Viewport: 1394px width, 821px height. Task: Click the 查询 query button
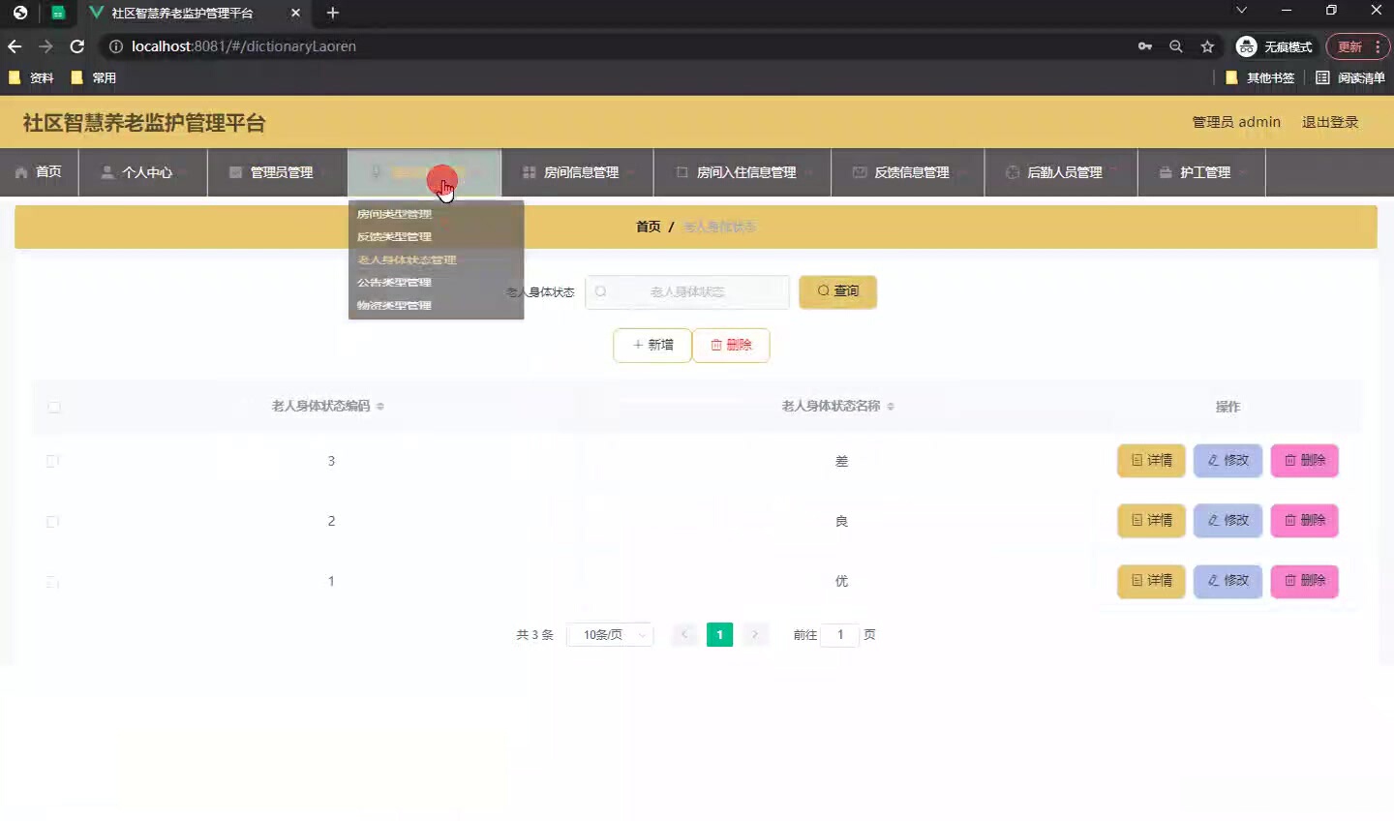pyautogui.click(x=838, y=291)
